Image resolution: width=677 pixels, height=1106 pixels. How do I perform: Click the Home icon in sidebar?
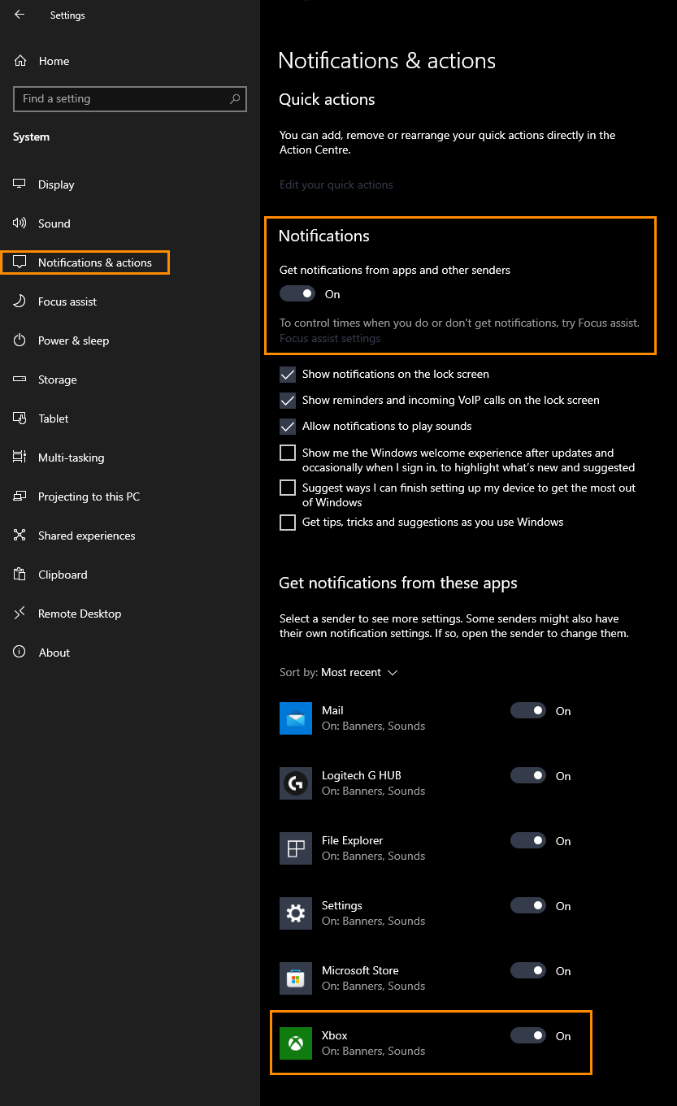tap(20, 61)
